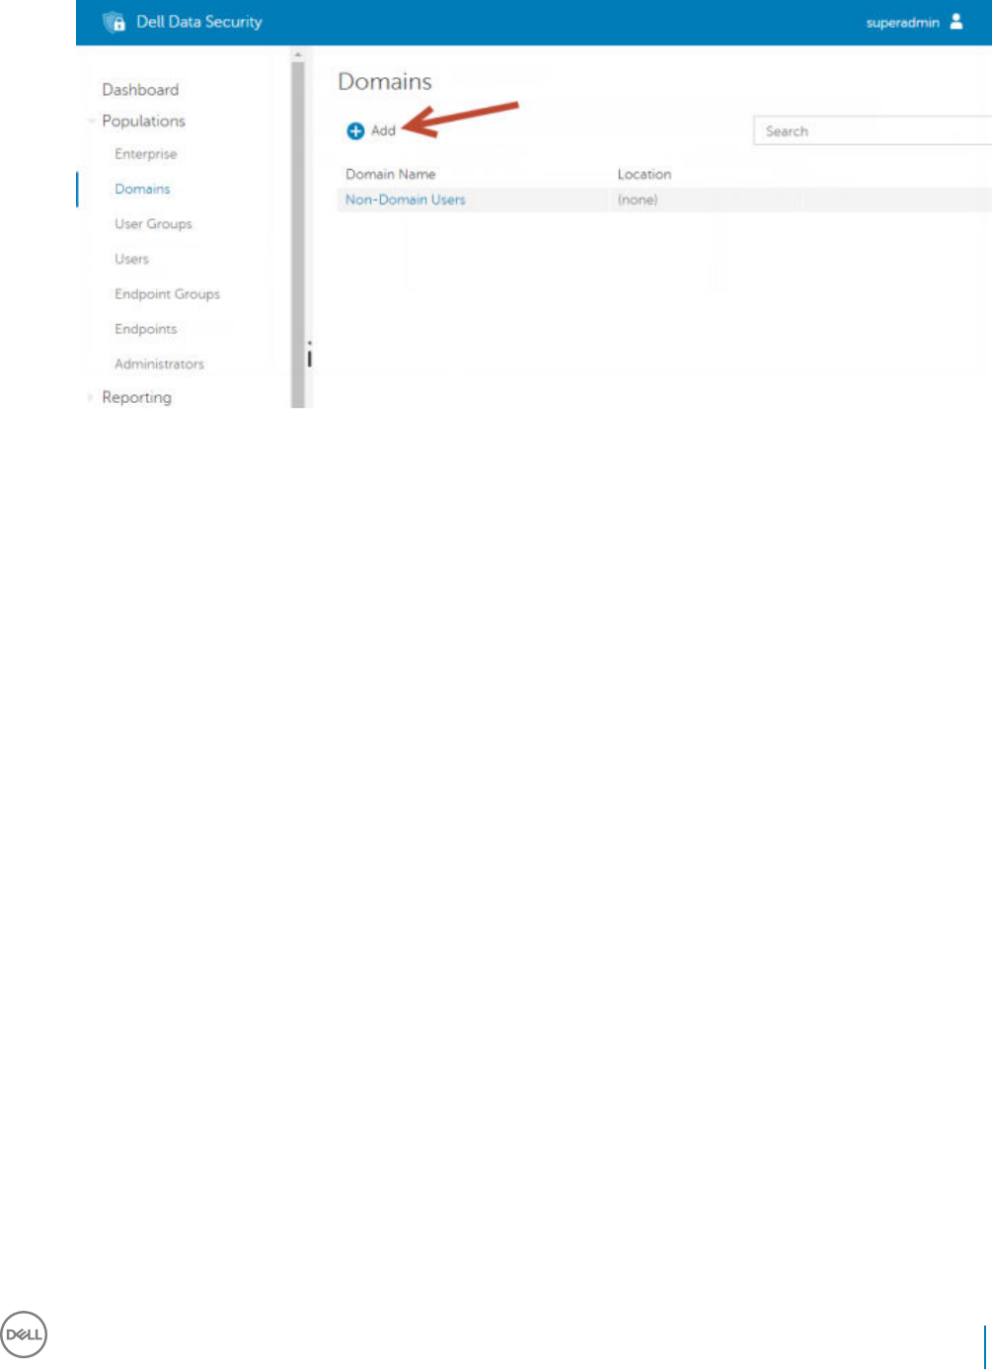Click the blue plus Add icon
Image resolution: width=992 pixels, height=1370 pixels.
tap(355, 130)
